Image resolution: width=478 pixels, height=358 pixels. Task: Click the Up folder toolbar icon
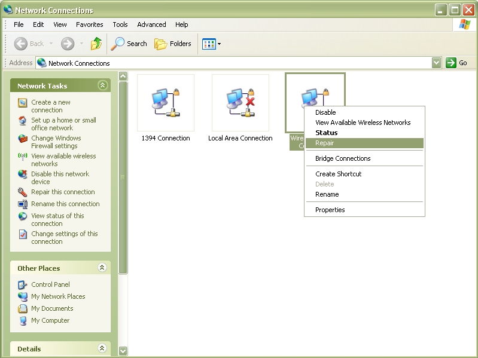click(96, 44)
